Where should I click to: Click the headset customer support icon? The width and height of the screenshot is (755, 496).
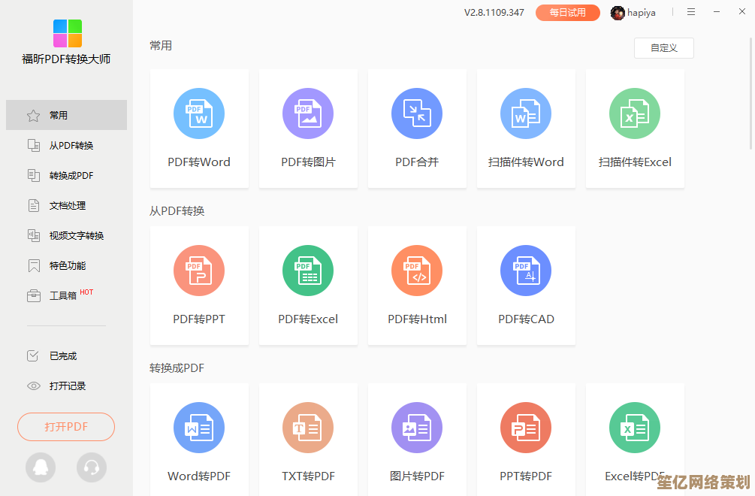coord(92,467)
